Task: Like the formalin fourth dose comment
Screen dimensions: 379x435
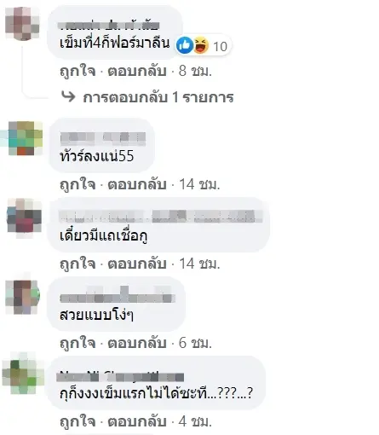Action: tap(78, 71)
